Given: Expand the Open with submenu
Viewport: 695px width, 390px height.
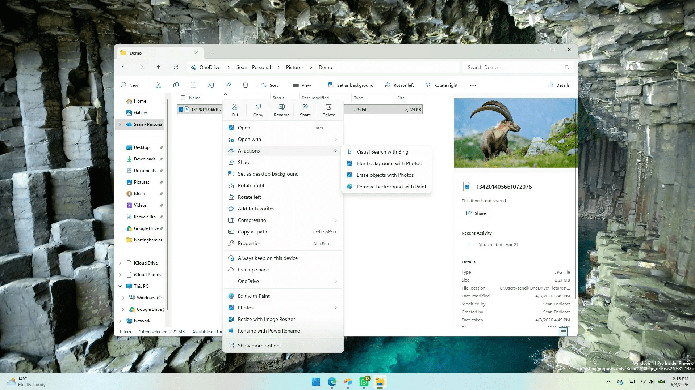Looking at the screenshot, I should click(336, 139).
